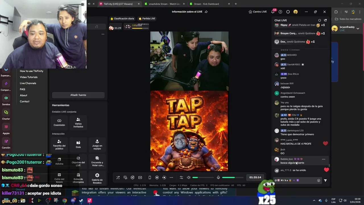Open a new browser tab
364x205 pixels.
(x=236, y=4)
